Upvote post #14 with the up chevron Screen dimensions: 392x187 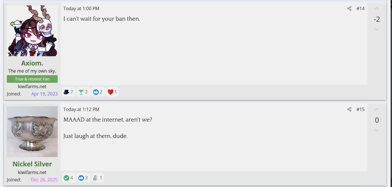377,9
